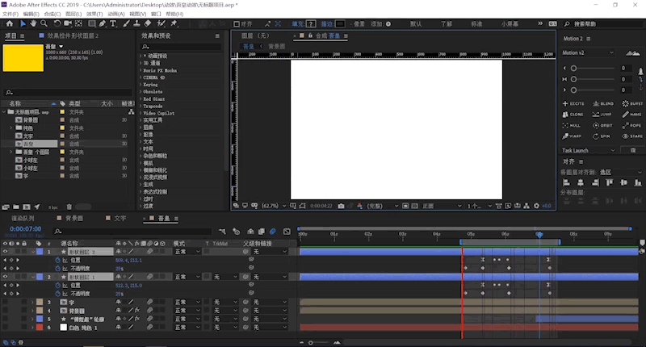Open the 效果(T) menu
646x347 pixels.
[94, 14]
